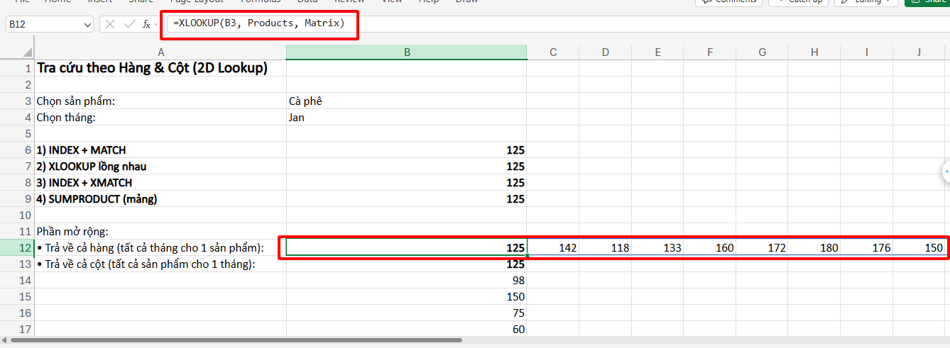Cancel the formula edit with X icon
The height and width of the screenshot is (348, 950).
pos(110,24)
